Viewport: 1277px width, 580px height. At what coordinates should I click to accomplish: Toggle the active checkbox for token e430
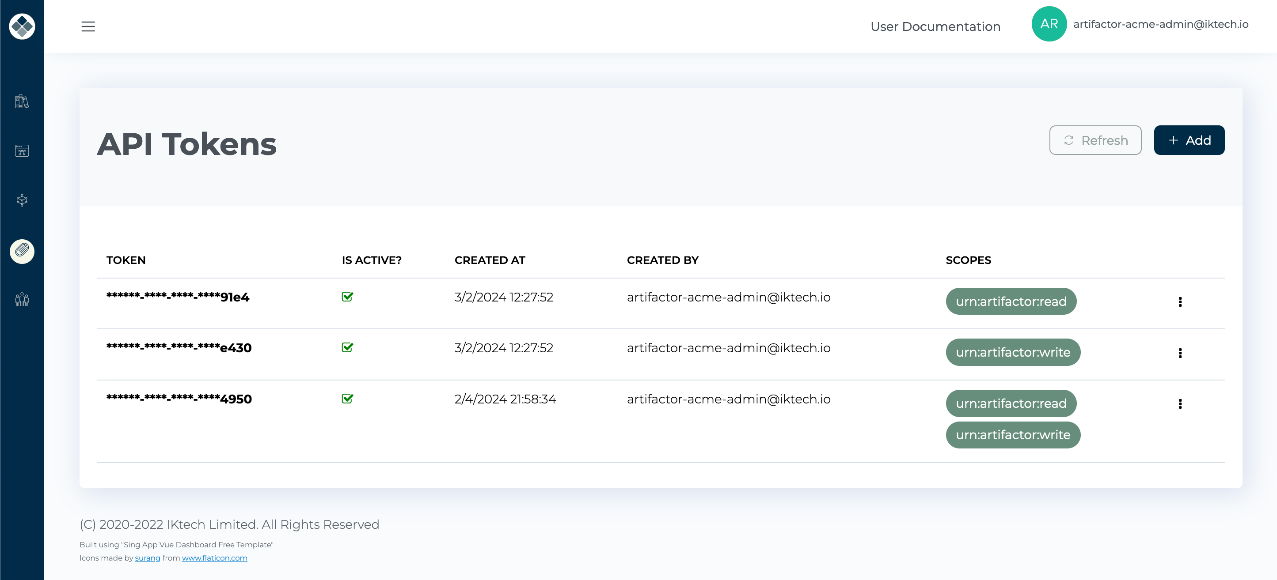coord(348,347)
